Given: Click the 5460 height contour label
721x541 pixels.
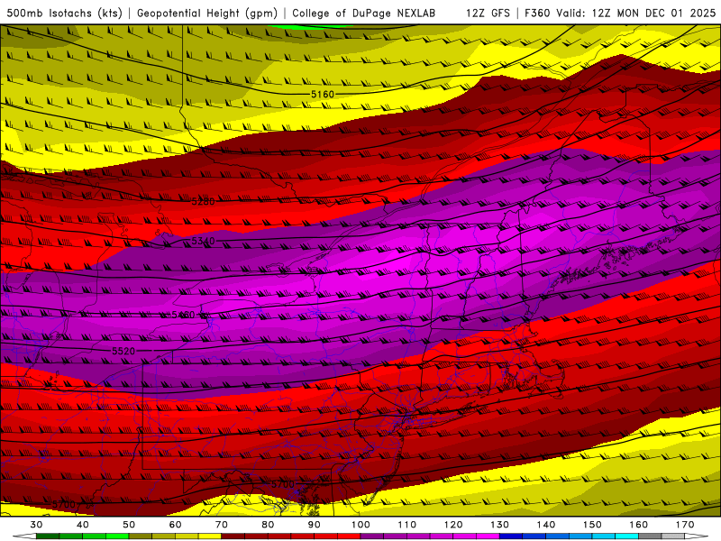Looking at the screenshot, I should [x=184, y=315].
